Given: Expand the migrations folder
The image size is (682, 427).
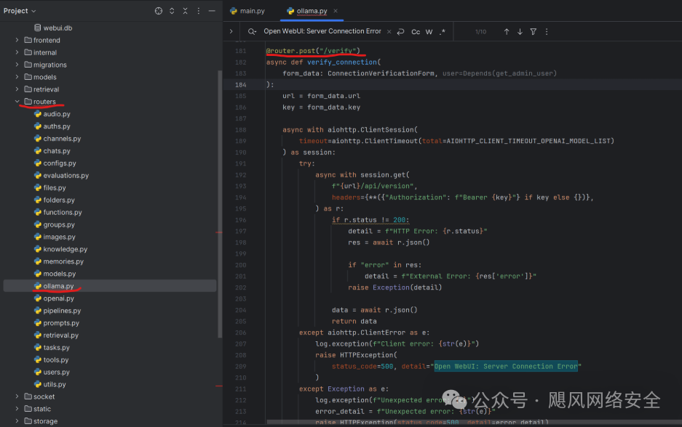Looking at the screenshot, I should (17, 64).
